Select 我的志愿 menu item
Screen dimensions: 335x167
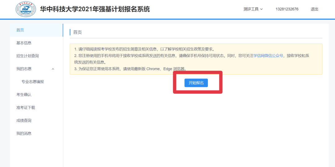[36, 69]
